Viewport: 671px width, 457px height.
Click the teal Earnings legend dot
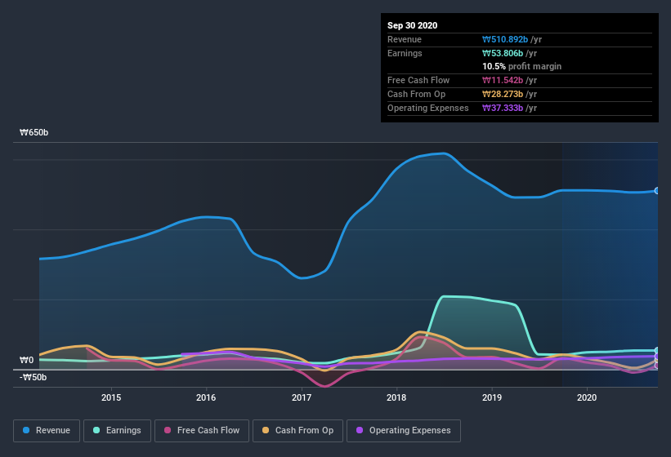click(x=97, y=430)
